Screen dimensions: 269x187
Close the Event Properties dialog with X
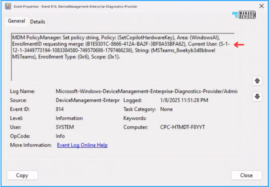261,6
